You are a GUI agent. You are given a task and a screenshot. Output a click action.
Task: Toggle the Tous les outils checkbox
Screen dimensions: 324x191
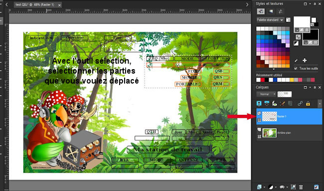click(296, 68)
